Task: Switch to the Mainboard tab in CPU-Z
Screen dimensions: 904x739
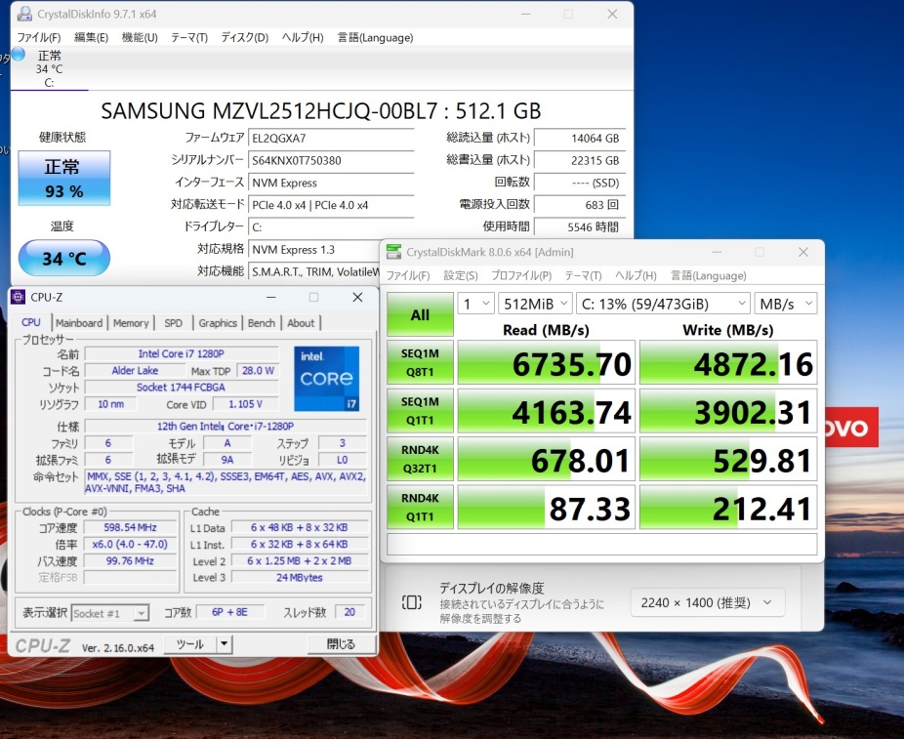Action: point(79,323)
